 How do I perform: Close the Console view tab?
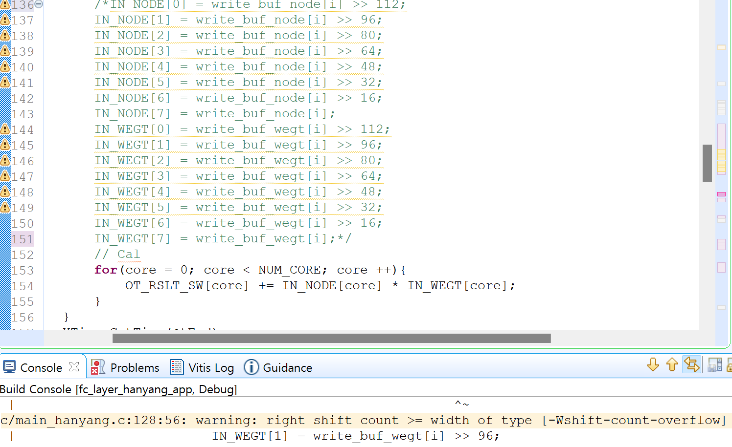[x=74, y=367]
